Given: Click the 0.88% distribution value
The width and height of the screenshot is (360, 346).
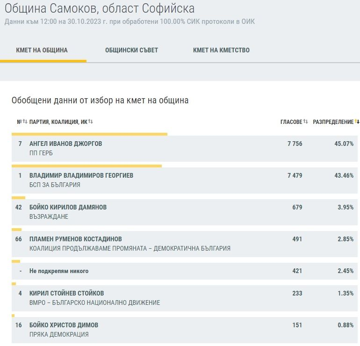Looking at the screenshot, I should (x=346, y=325).
